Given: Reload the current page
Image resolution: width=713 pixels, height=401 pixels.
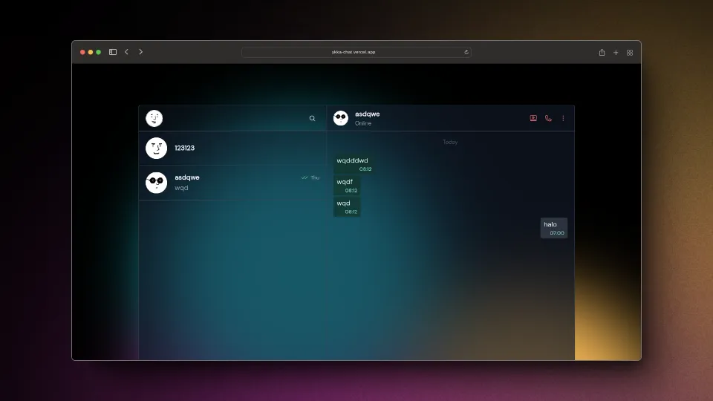Looking at the screenshot, I should click(466, 52).
